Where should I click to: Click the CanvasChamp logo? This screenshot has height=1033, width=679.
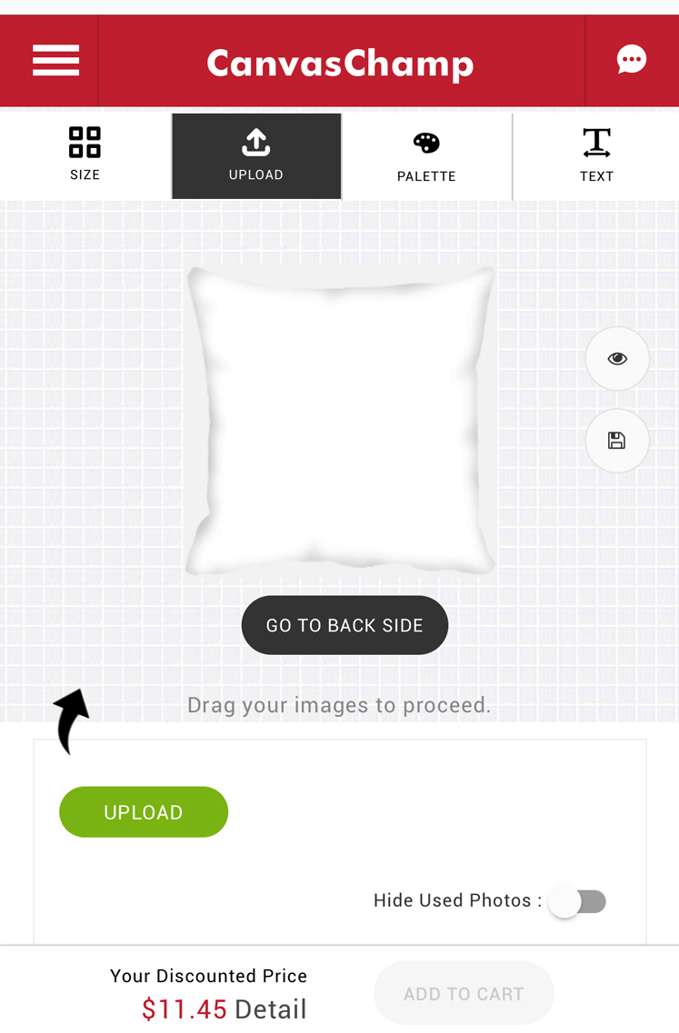coord(340,64)
